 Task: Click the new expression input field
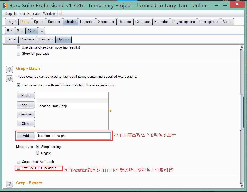(x=74, y=136)
